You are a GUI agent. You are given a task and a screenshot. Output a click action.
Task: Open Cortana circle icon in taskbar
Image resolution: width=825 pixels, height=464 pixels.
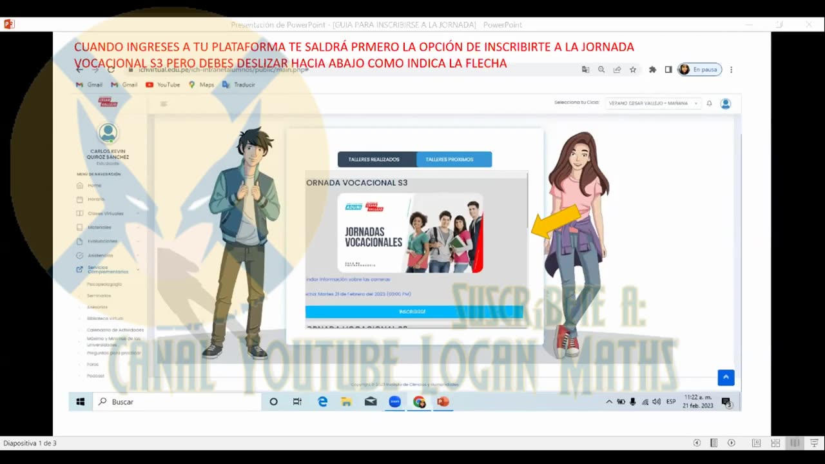[x=273, y=401]
